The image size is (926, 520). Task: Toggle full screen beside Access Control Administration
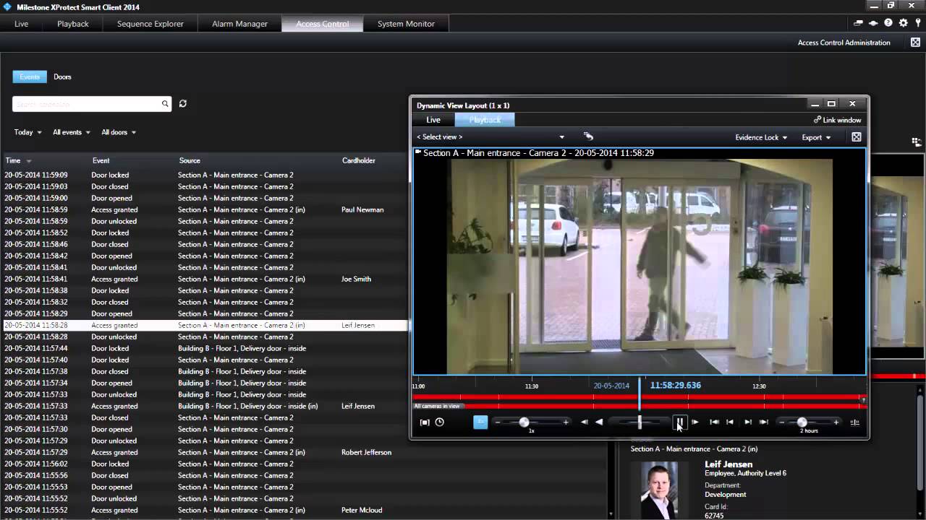click(x=915, y=43)
